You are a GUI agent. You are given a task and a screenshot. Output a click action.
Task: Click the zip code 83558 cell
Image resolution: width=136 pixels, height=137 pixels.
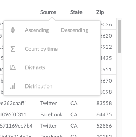(x=105, y=103)
